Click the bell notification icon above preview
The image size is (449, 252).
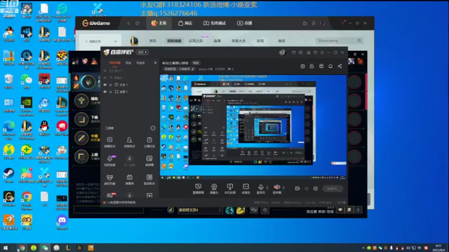pyautogui.click(x=331, y=66)
